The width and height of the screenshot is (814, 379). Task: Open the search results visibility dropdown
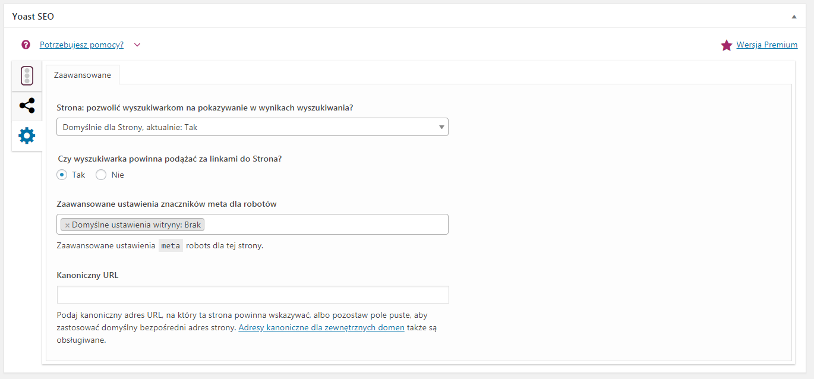tap(253, 127)
